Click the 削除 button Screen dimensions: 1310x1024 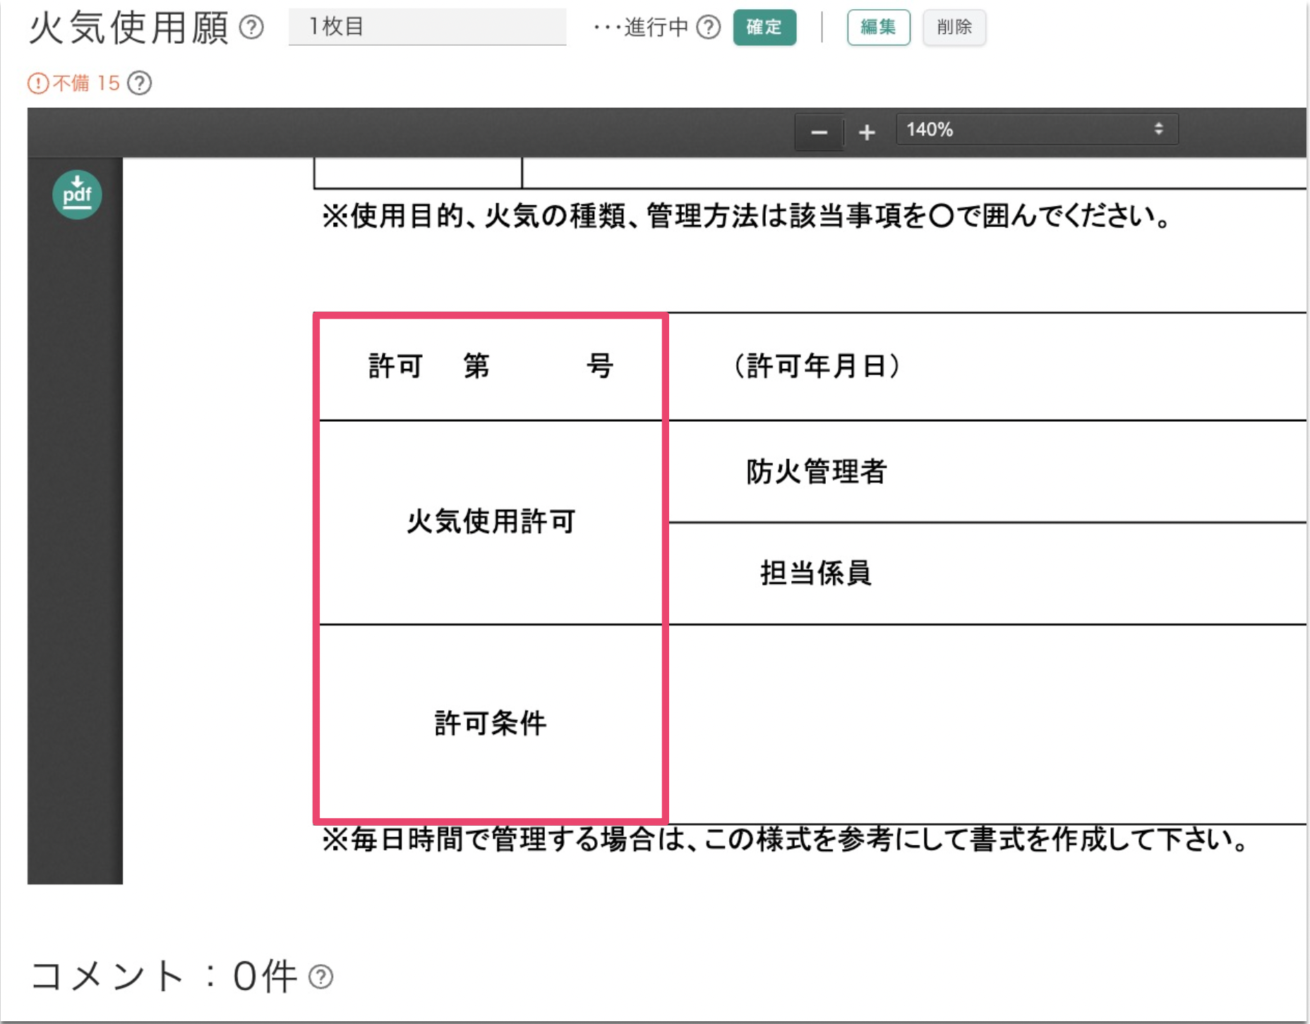coord(954,28)
